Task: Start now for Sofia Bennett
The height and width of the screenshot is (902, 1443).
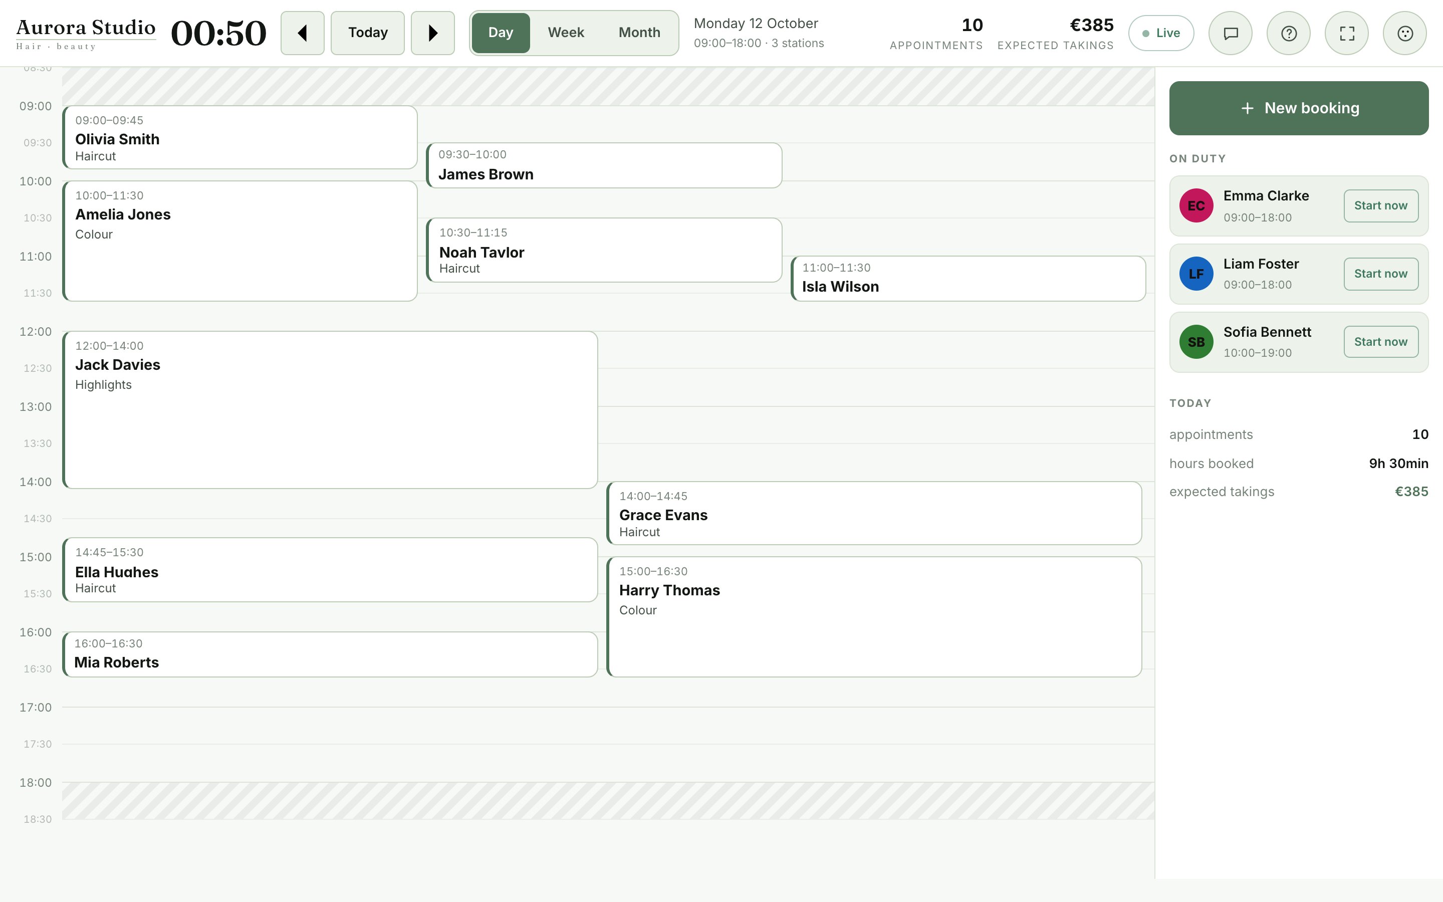Action: tap(1381, 342)
